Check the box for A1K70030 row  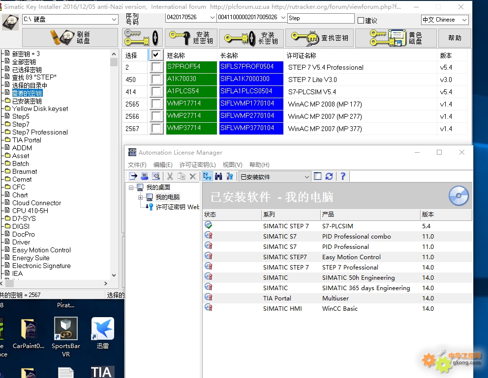click(x=156, y=79)
